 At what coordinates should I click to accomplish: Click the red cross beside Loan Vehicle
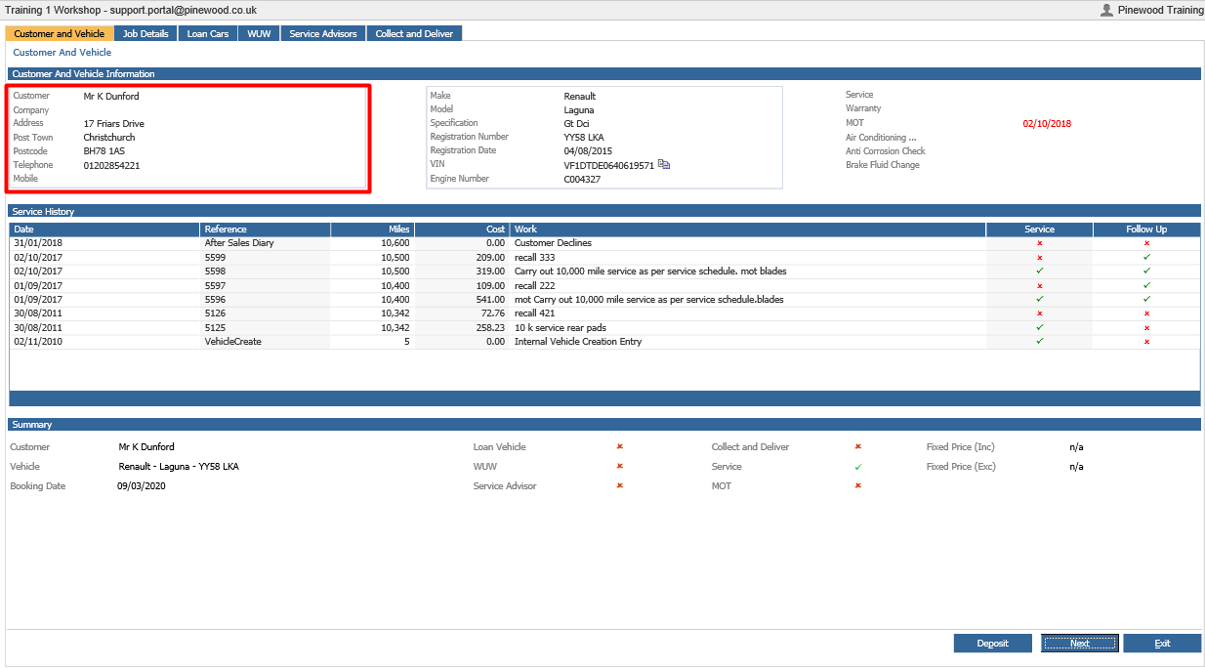pos(620,447)
